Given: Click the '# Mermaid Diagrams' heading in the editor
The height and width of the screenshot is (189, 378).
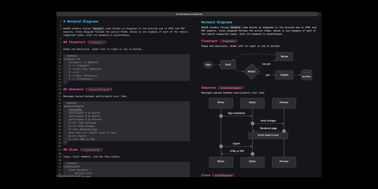Looking at the screenshot, I should coord(81,21).
